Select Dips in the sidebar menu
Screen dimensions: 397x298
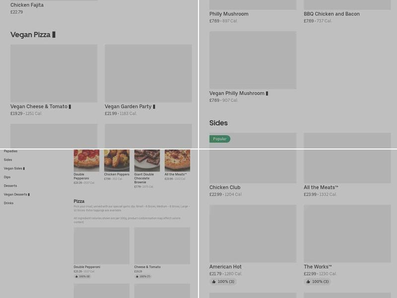(x=7, y=177)
